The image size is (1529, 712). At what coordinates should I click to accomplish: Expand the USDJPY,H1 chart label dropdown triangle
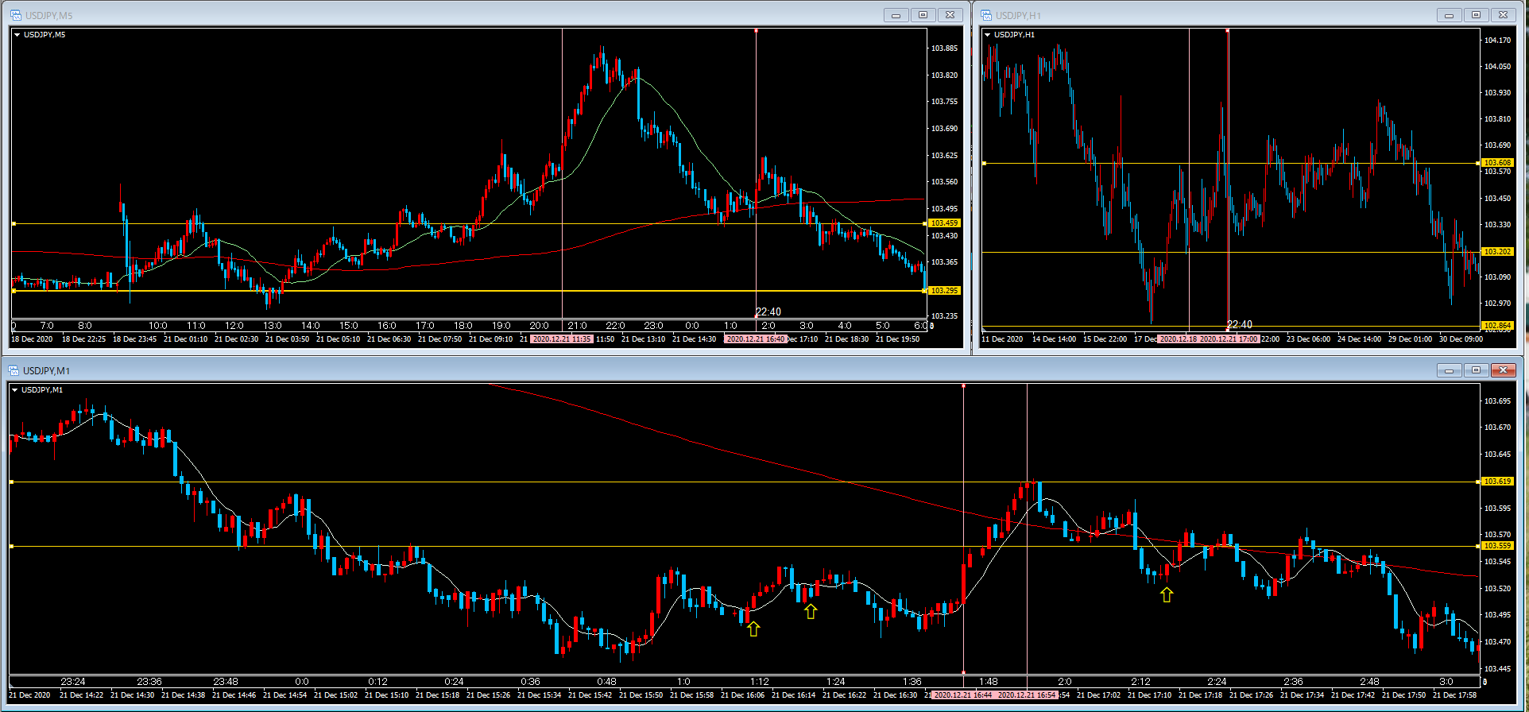coord(987,35)
